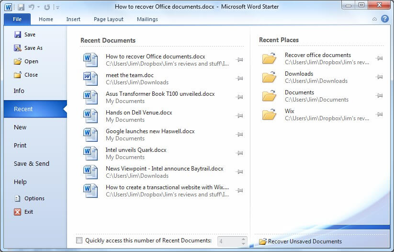The width and height of the screenshot is (394, 252).
Task: Pin the Downloads recent place
Action: click(379, 77)
